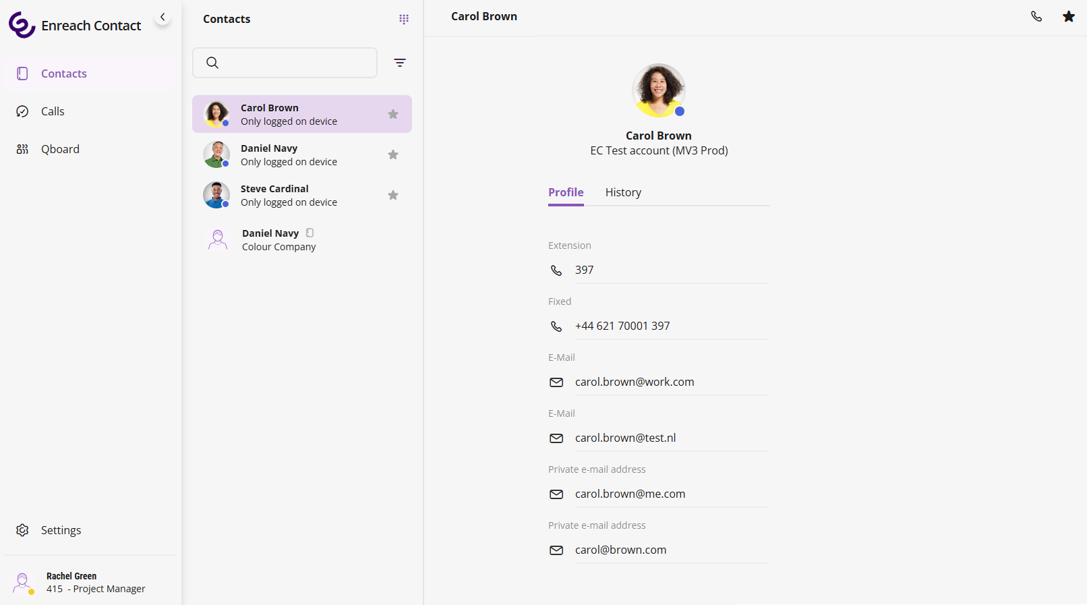1087x605 pixels.
Task: Open Qboard from the sidebar
Action: tap(60, 149)
